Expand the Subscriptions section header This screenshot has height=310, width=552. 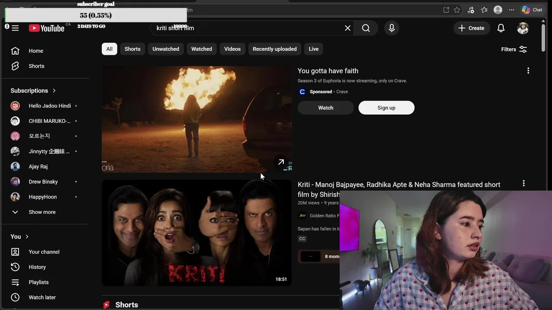(33, 90)
